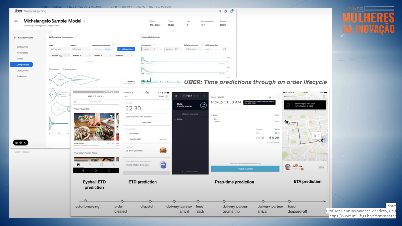This screenshot has height=226, width=402.
Task: Click the search icon in Uber ML header
Action: click(220, 11)
